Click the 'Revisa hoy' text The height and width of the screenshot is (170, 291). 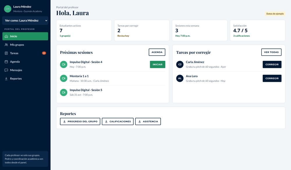[x=123, y=36]
